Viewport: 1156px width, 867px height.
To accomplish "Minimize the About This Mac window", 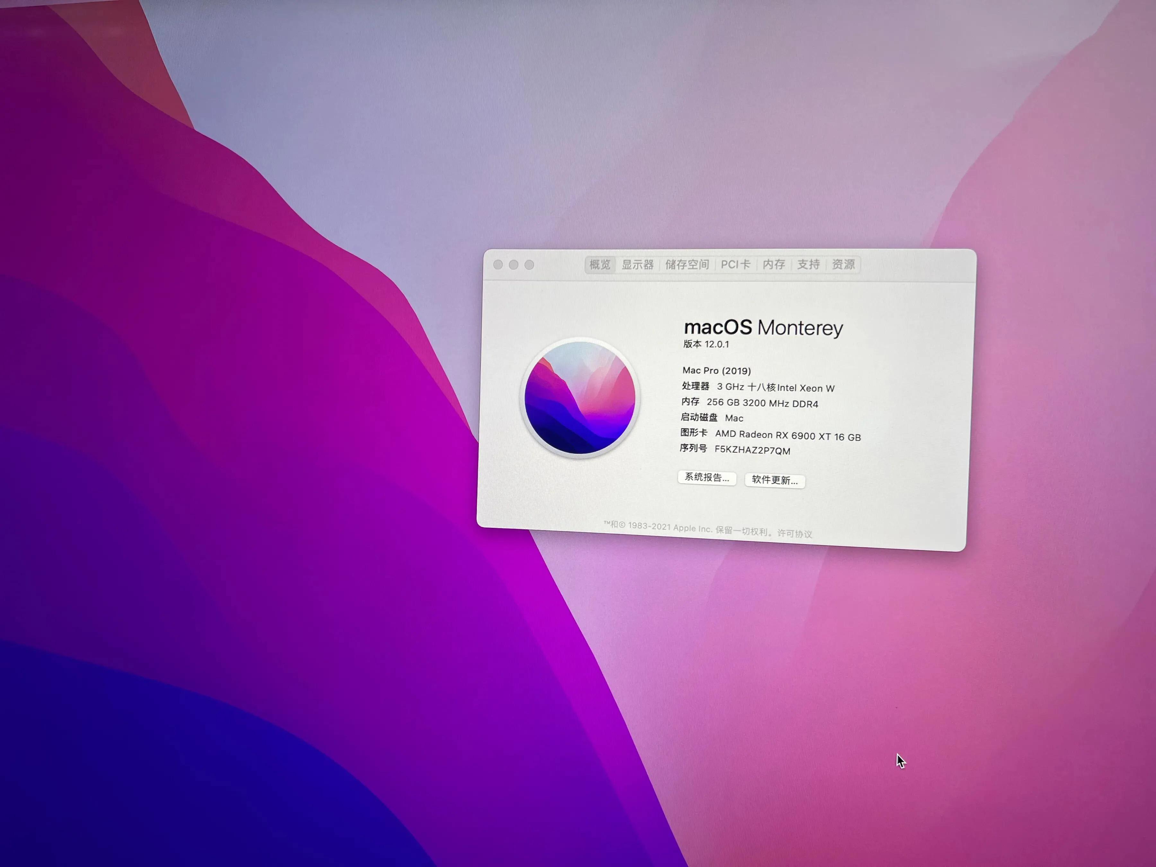I will point(514,265).
